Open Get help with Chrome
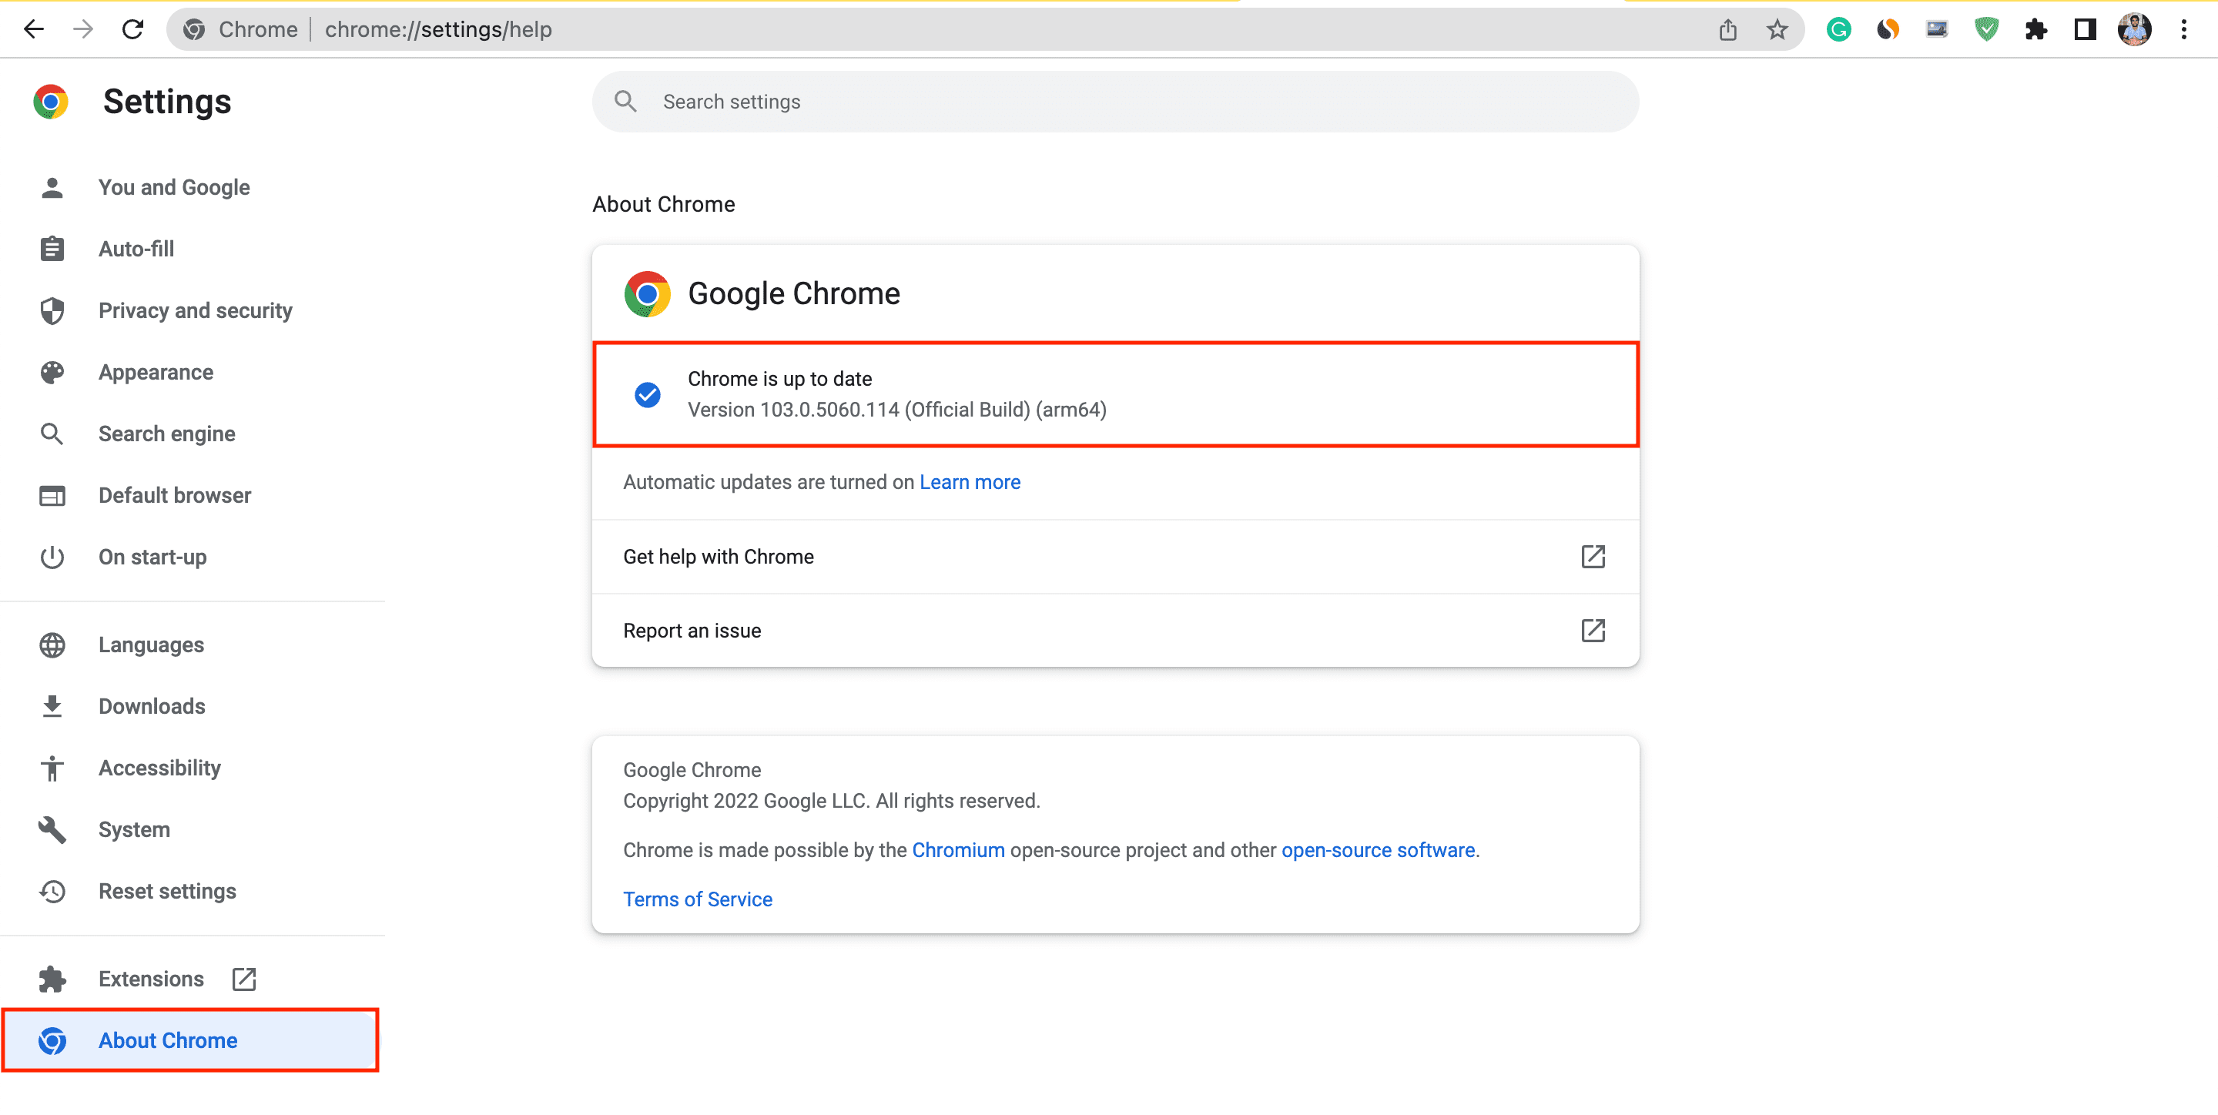2218x1115 pixels. tap(1115, 556)
